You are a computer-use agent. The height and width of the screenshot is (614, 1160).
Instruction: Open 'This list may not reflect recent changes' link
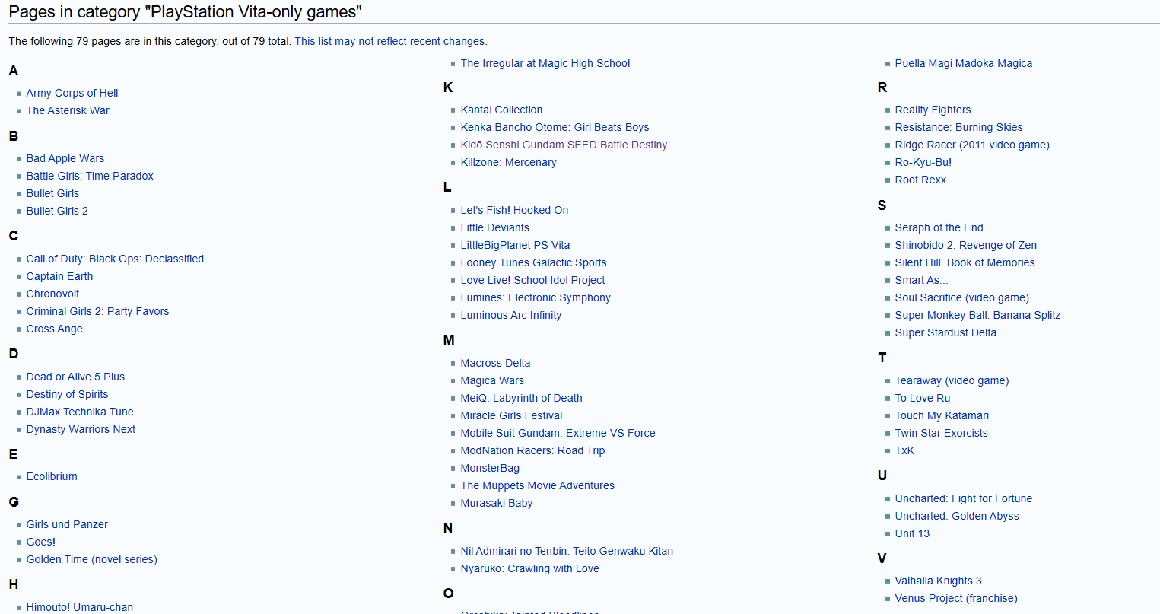(x=389, y=41)
